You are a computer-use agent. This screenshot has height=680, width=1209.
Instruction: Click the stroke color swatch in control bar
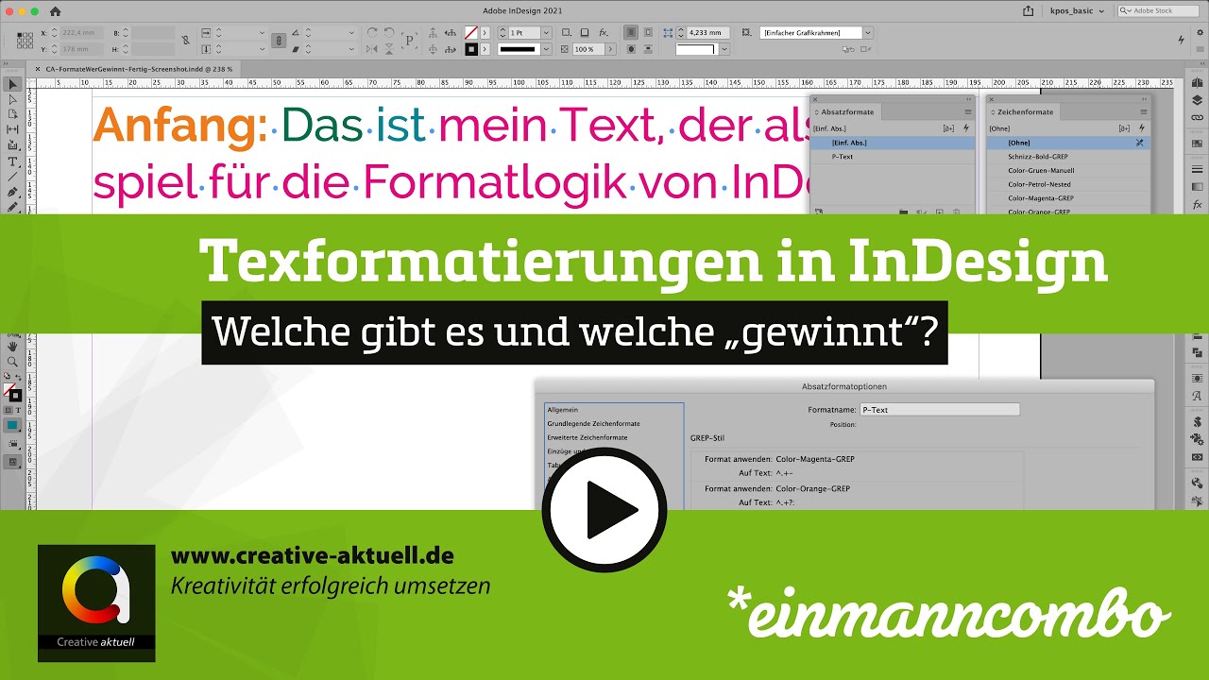coord(471,48)
